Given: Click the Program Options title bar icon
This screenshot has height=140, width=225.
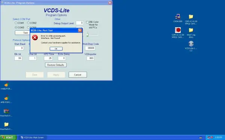Looking at the screenshot, I should [x=2, y=3].
